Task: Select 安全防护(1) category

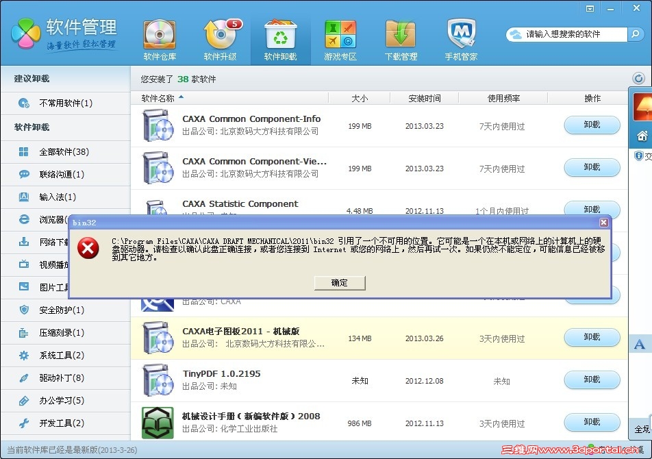Action: (x=65, y=310)
